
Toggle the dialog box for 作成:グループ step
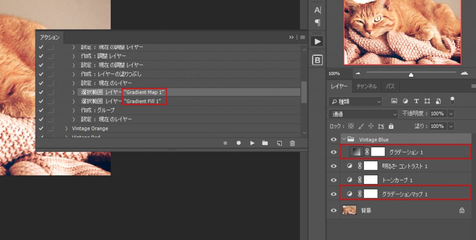(x=50, y=110)
